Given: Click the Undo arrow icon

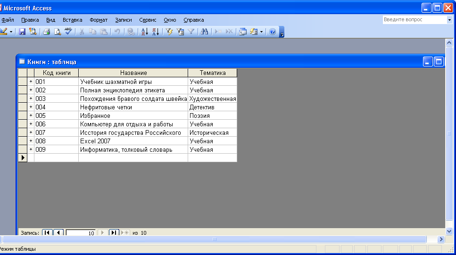Looking at the screenshot, I should (117, 32).
